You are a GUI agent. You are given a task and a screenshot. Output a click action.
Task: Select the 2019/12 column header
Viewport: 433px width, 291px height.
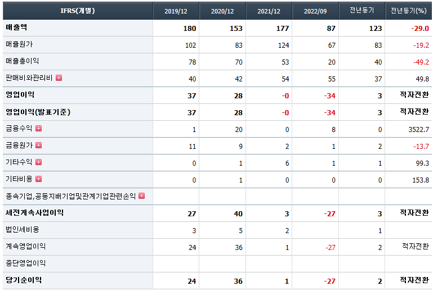176,11
